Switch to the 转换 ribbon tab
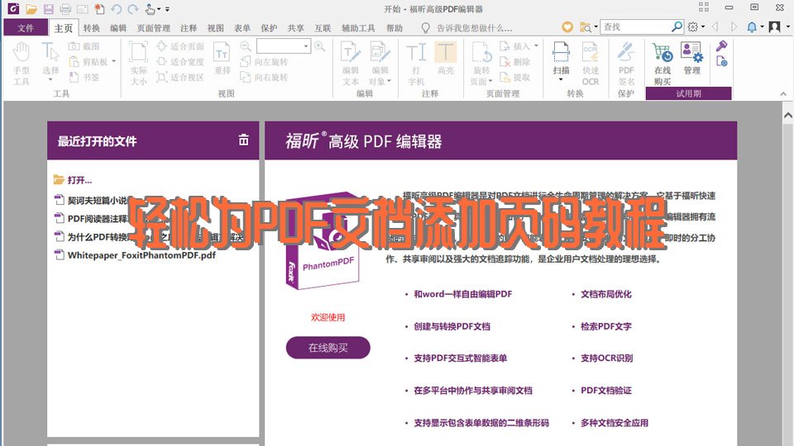 tap(92, 28)
